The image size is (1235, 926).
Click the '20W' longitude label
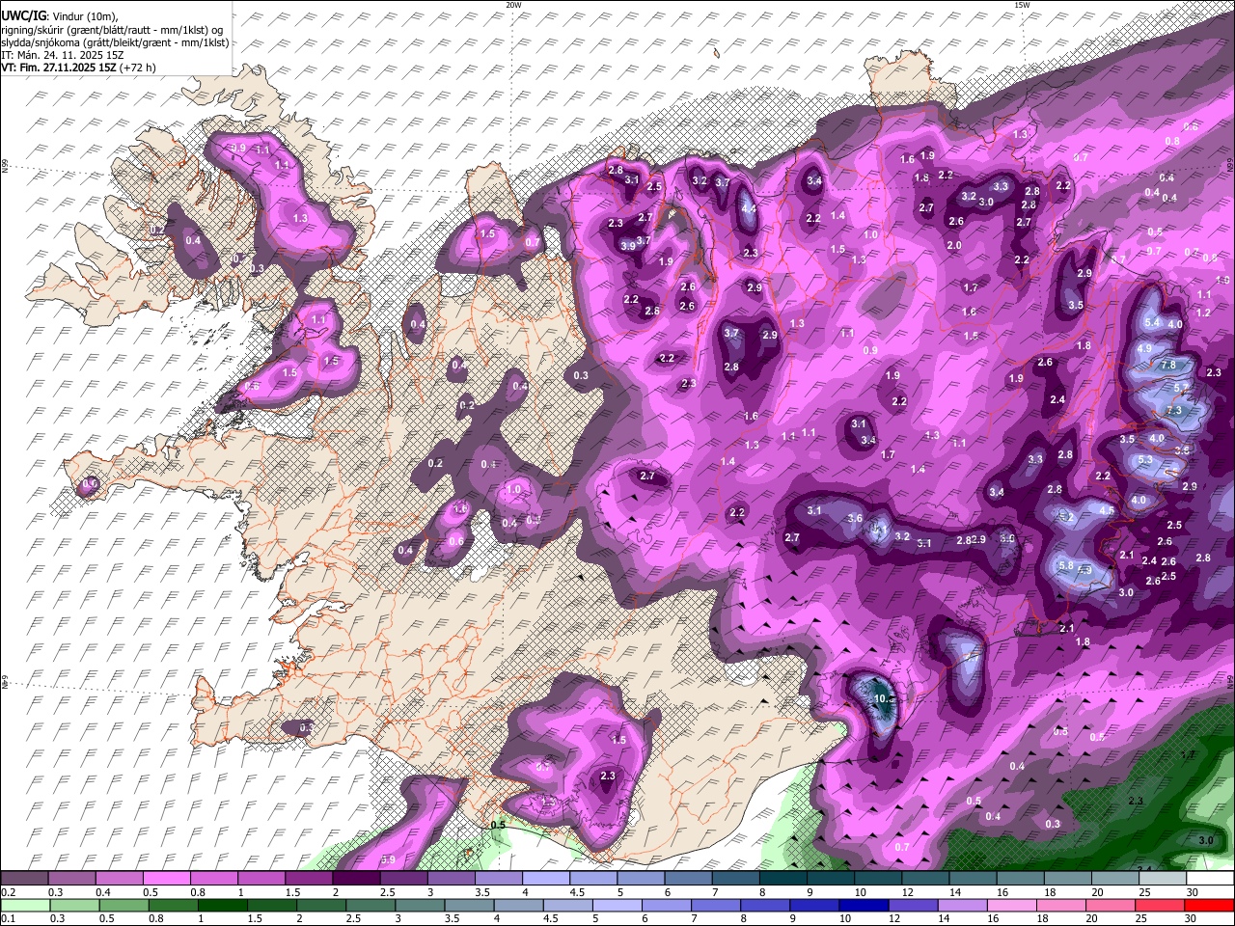pyautogui.click(x=513, y=5)
